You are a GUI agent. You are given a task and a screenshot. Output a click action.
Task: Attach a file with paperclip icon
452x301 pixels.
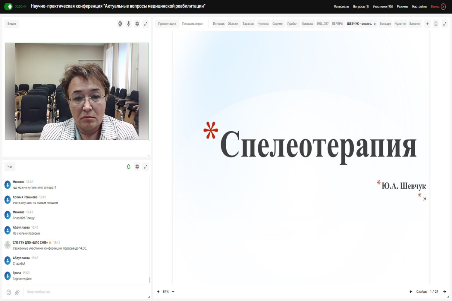[x=17, y=292]
